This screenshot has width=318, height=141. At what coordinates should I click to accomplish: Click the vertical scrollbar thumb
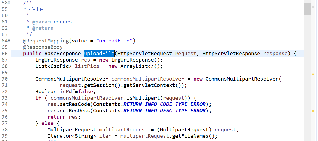pos(308,9)
